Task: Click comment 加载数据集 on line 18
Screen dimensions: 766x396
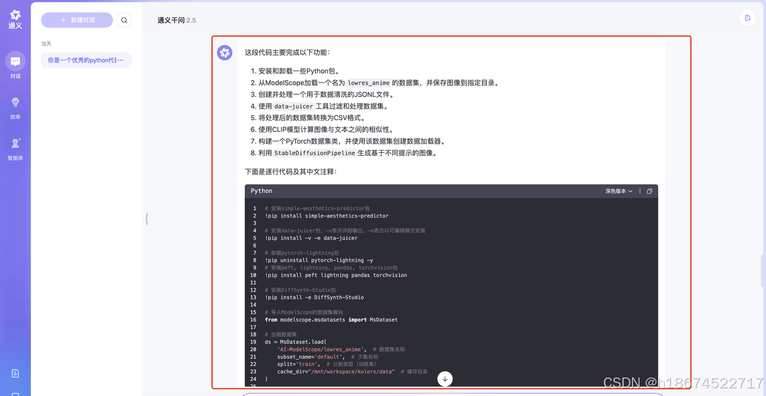Action: coord(281,334)
